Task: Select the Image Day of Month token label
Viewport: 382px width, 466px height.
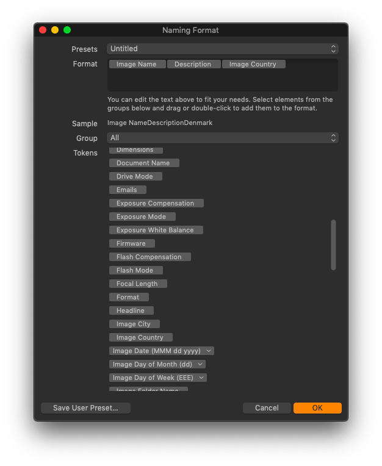Action: click(x=153, y=364)
